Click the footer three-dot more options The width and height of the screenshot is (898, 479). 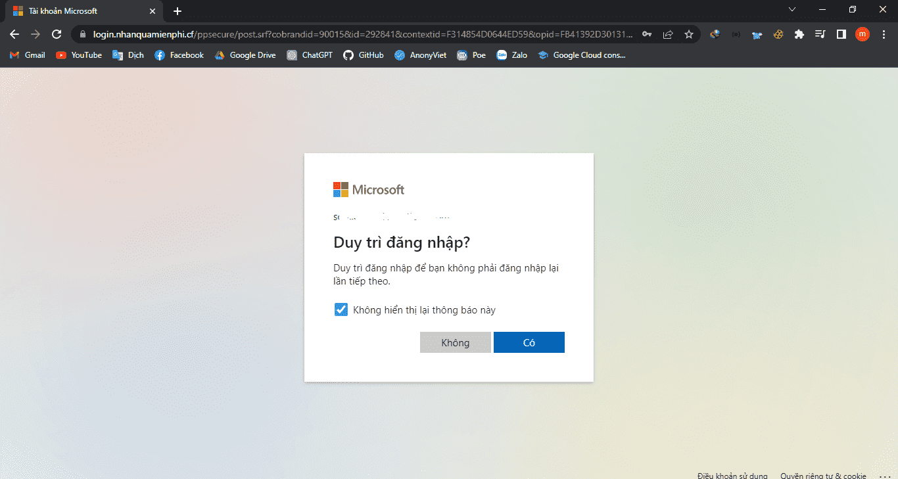click(884, 476)
